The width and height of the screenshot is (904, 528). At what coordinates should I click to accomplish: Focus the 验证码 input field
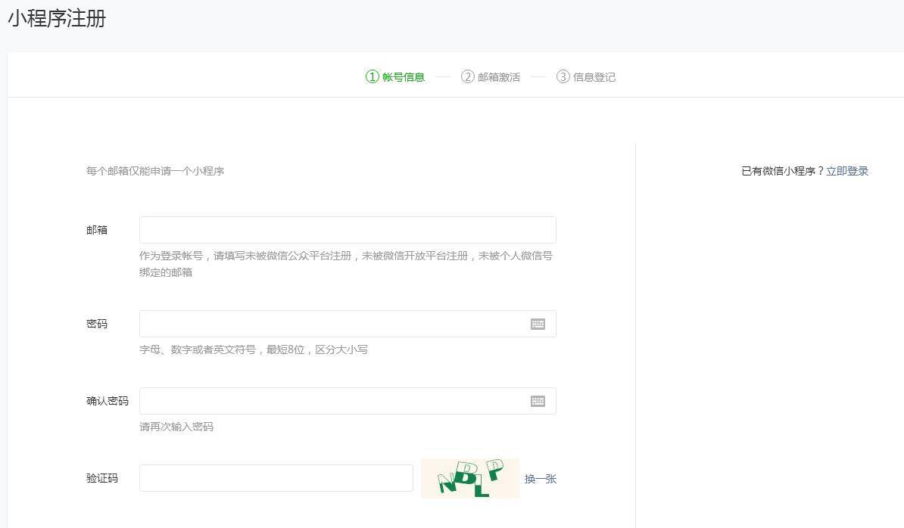pyautogui.click(x=276, y=478)
